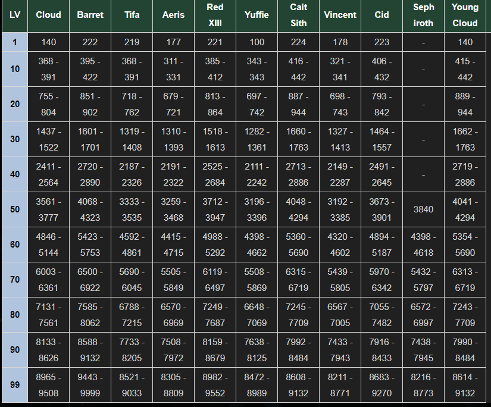Click Cid's level 30 cell 1464 - 1557
Viewport: 491px width, 407px height.
pyautogui.click(x=381, y=139)
